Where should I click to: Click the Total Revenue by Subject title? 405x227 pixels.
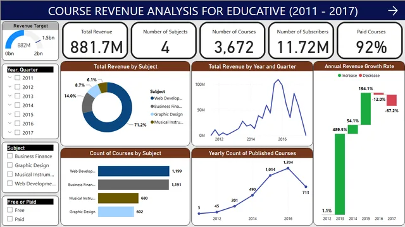coord(125,66)
